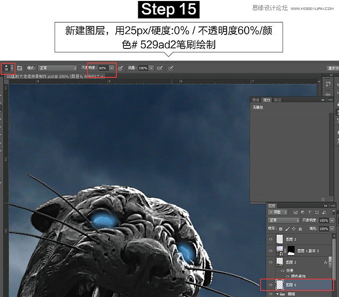Click the lock position move icon
Screen dimensions: 339x297
295,229
